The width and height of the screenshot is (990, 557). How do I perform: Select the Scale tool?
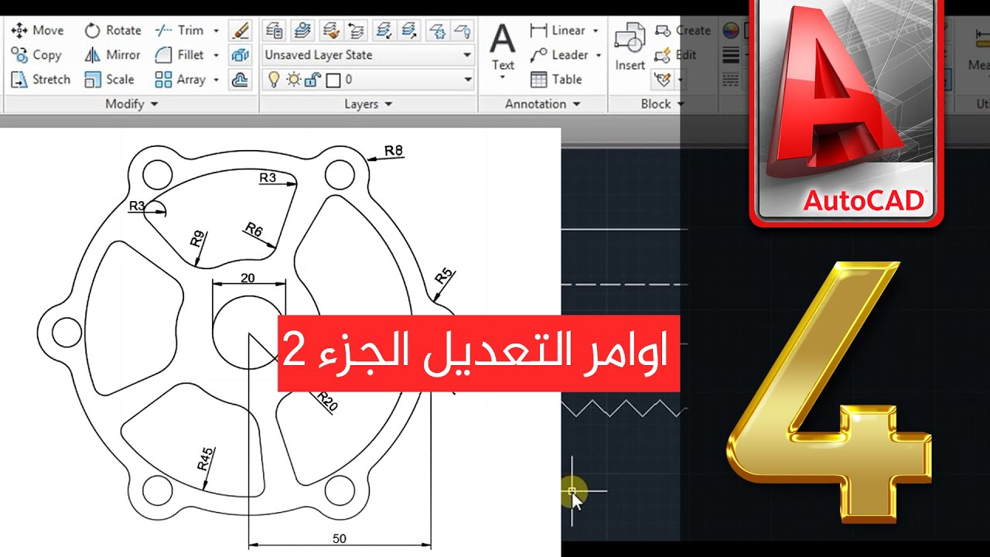pos(109,79)
